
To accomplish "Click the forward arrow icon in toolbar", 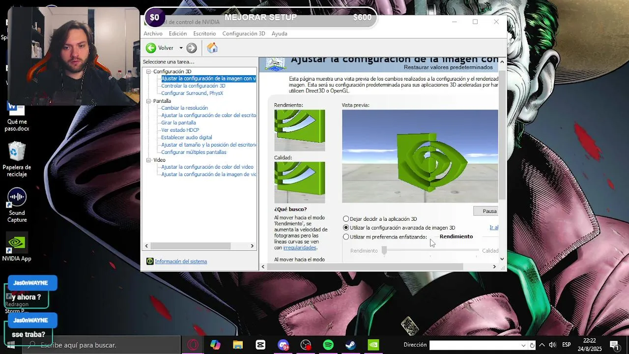I will 192,48.
